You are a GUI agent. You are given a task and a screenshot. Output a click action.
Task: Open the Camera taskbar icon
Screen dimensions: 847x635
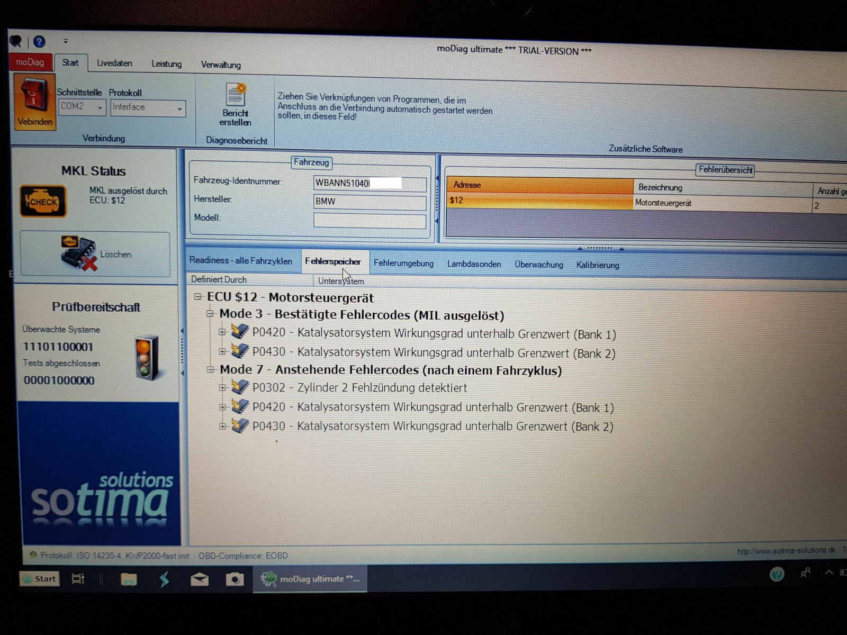coord(235,579)
